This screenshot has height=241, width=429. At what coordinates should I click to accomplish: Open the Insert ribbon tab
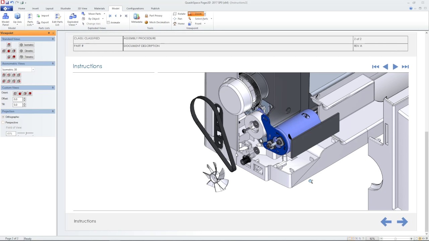point(35,8)
